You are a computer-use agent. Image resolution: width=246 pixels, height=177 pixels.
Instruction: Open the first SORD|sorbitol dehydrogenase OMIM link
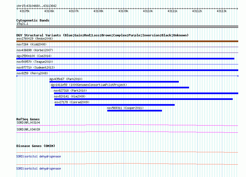pos(39,156)
